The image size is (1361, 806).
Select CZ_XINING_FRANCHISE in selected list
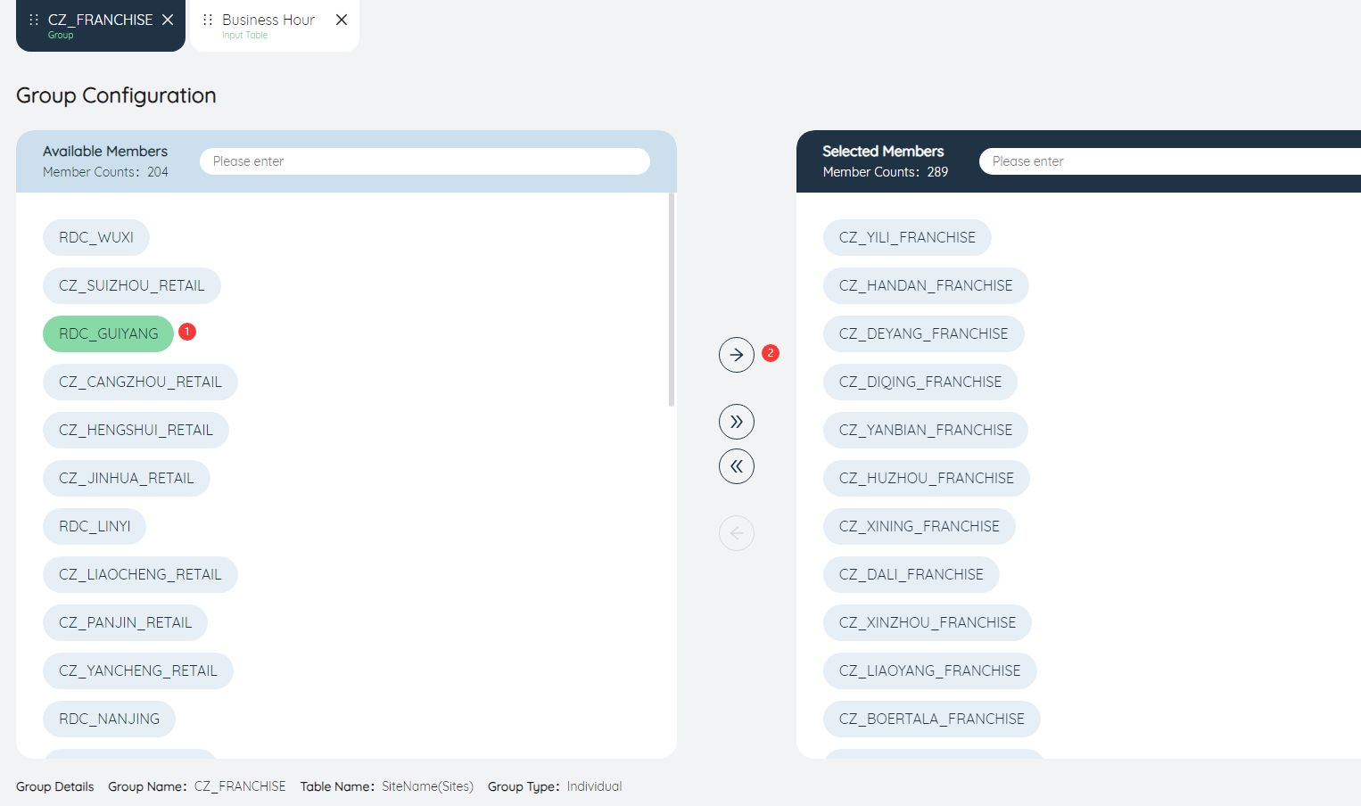pyautogui.click(x=920, y=526)
